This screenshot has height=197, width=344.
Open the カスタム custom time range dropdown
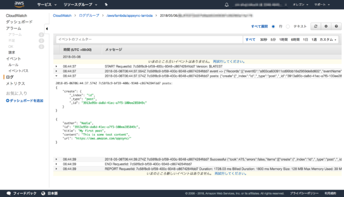(x=328, y=40)
